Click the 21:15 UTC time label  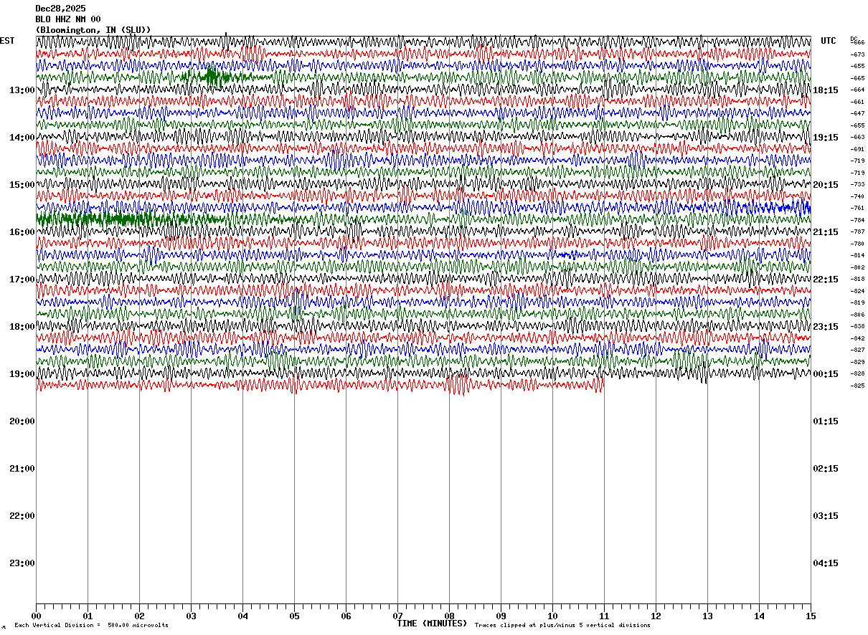coord(826,232)
